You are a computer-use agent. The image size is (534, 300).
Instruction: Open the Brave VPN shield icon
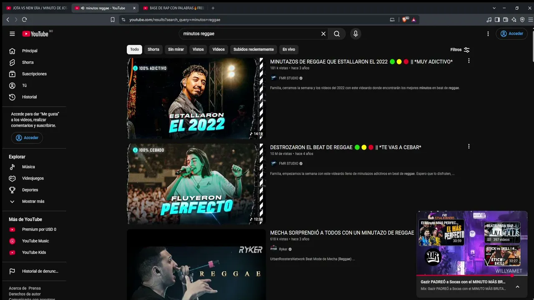(x=522, y=20)
